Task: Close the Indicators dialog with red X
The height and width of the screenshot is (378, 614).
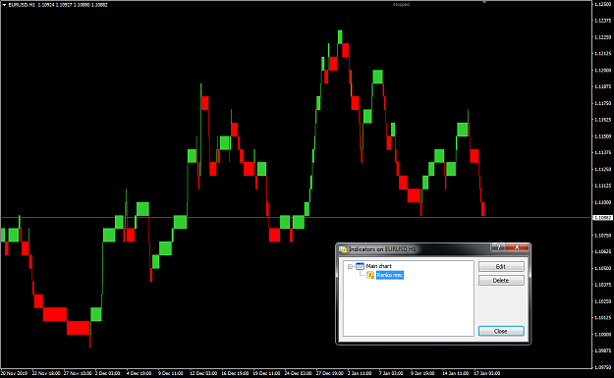Action: coord(517,247)
